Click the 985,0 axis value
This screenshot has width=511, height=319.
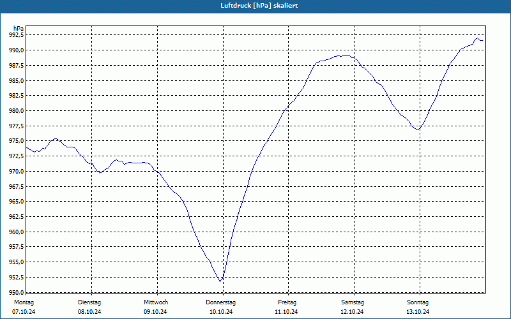[17, 80]
